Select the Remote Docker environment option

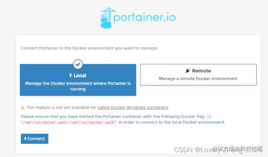(x=198, y=74)
